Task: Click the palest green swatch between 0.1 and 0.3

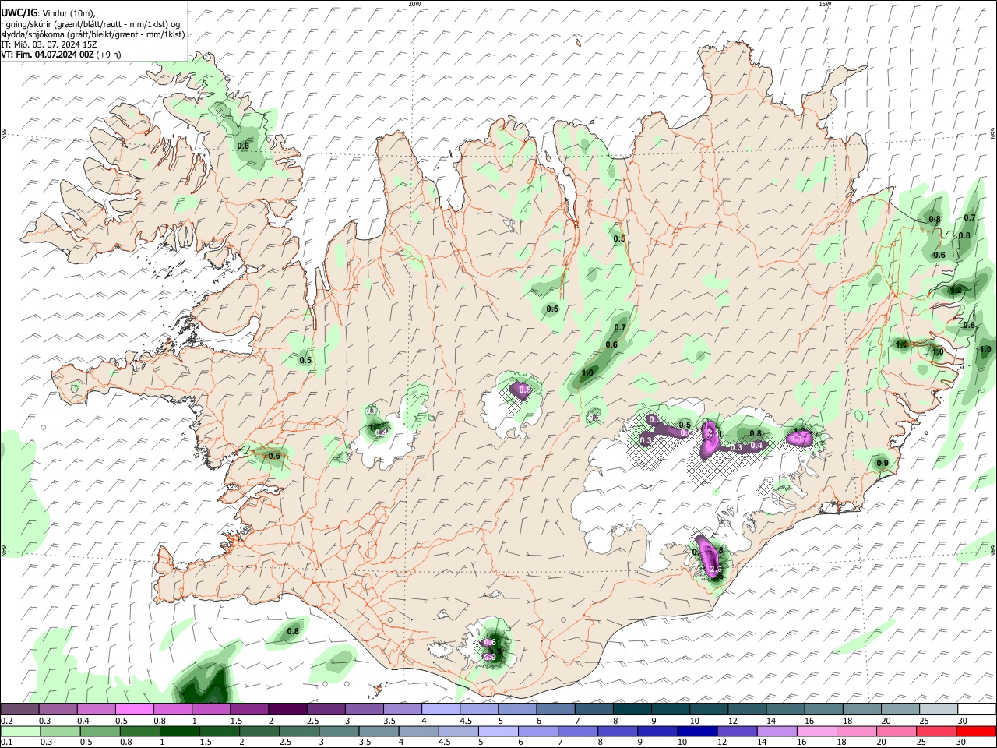Action: tap(19, 731)
